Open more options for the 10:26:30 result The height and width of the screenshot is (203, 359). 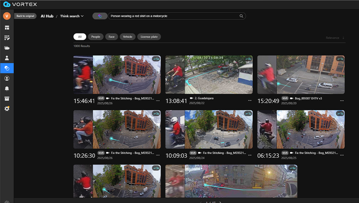tap(158, 155)
